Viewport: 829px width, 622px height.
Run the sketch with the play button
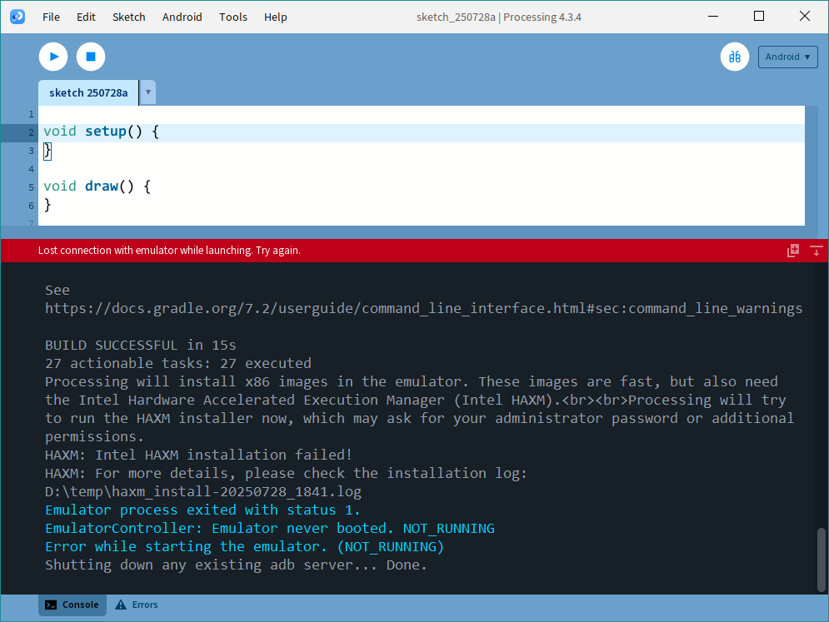pyautogui.click(x=53, y=57)
